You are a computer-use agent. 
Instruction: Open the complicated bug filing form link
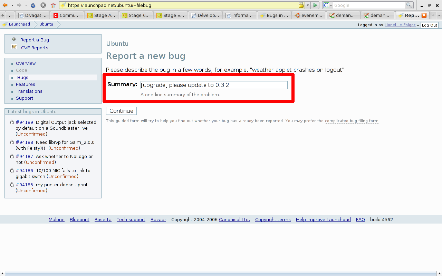pos(352,121)
